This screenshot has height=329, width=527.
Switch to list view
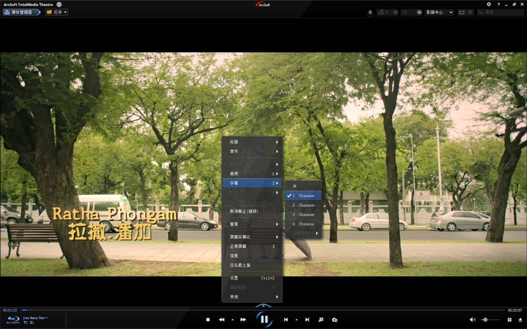pos(470,12)
